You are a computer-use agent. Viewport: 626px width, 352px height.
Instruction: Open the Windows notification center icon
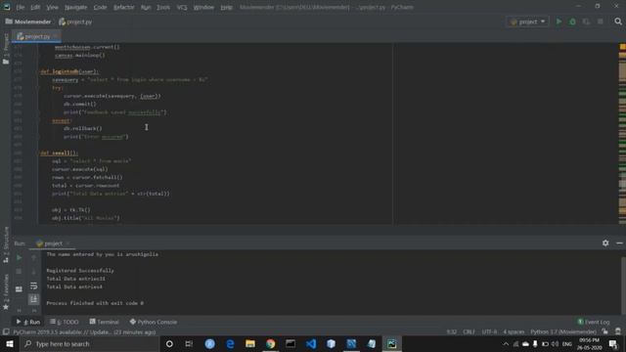613,344
